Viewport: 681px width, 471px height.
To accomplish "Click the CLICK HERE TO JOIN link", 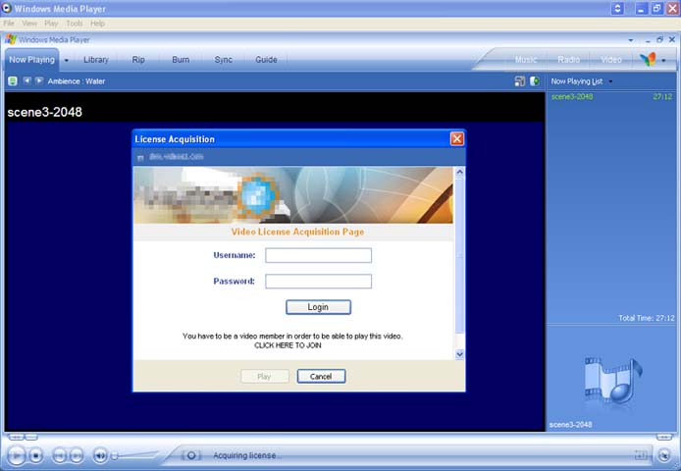I will click(x=288, y=345).
